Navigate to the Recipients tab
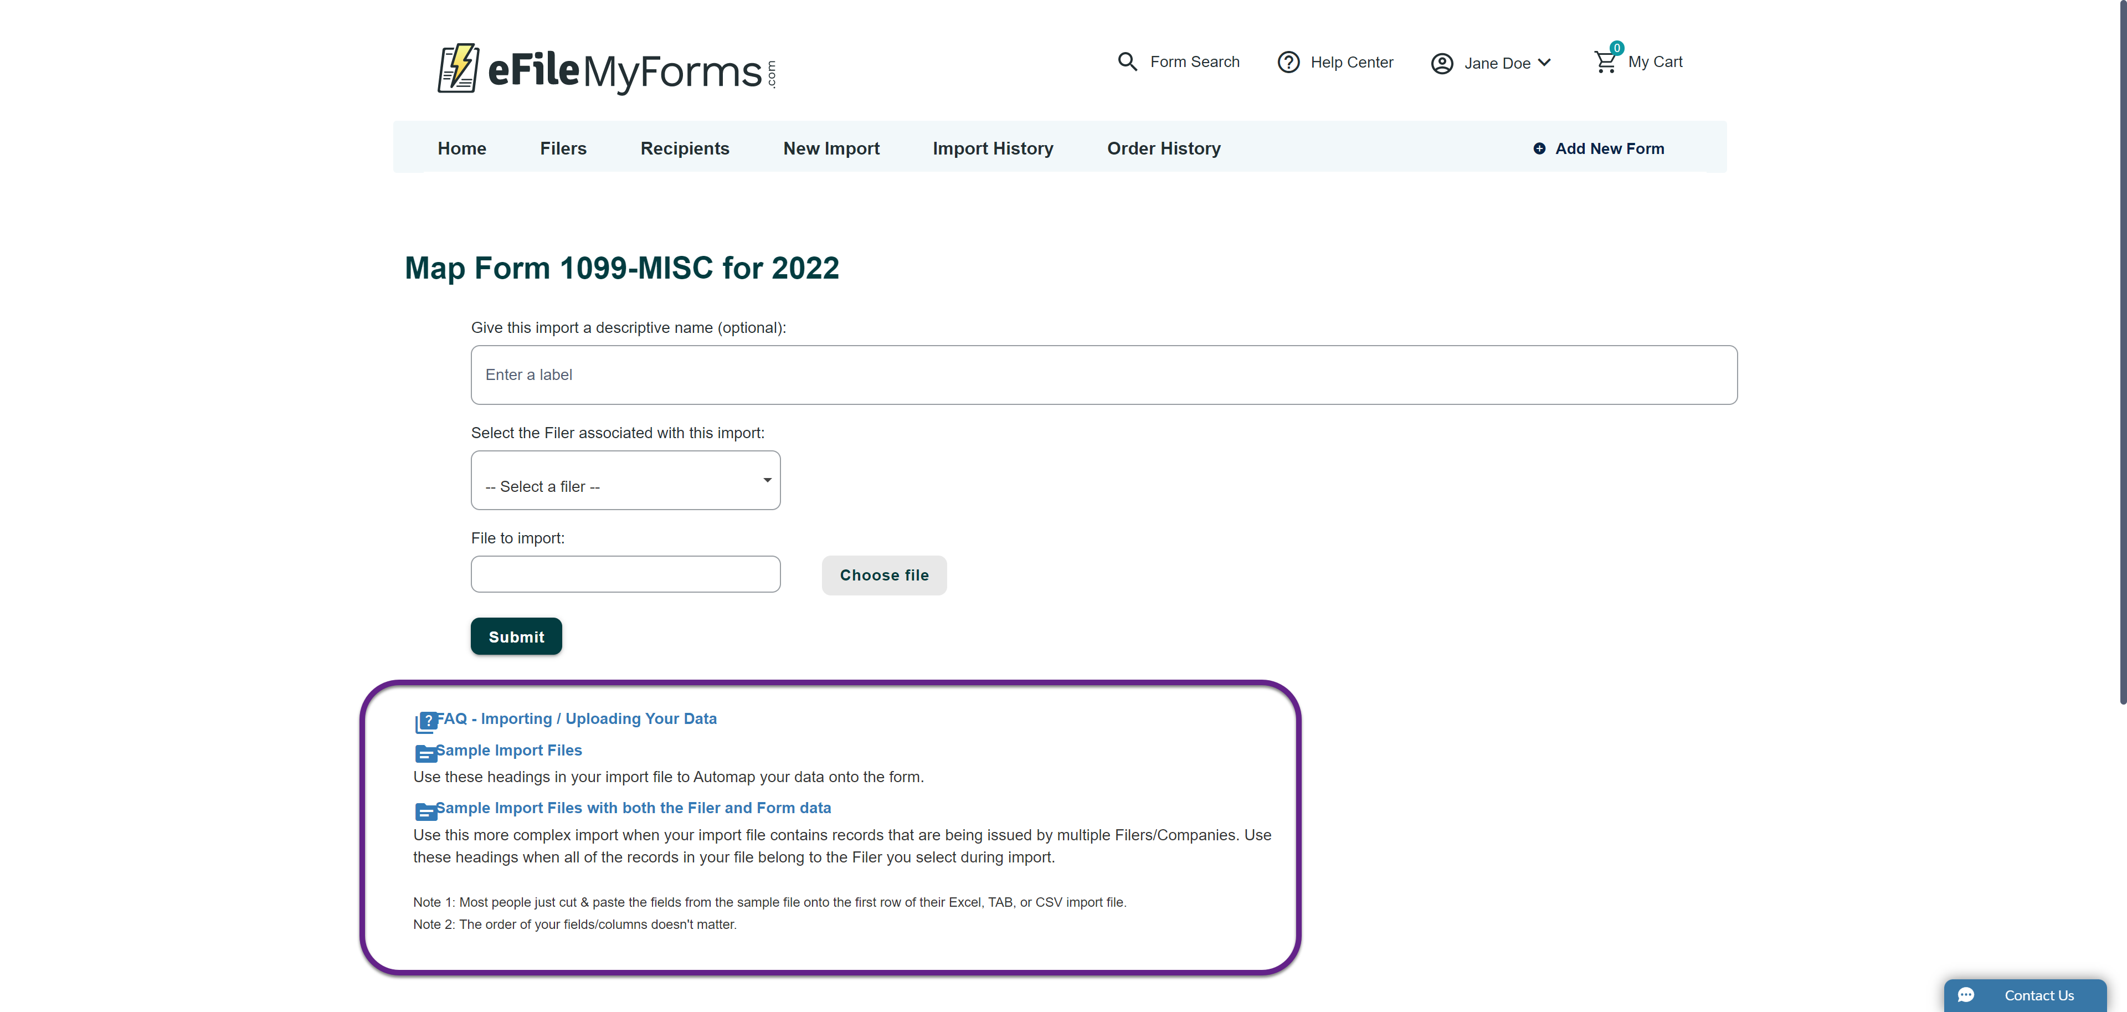The image size is (2127, 1012). coord(684,148)
